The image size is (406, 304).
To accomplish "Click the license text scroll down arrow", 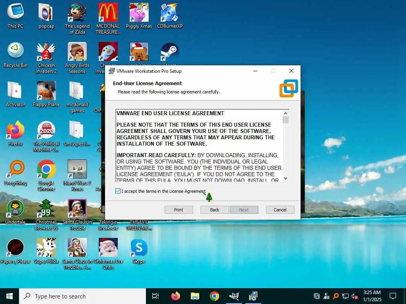I will (x=285, y=179).
